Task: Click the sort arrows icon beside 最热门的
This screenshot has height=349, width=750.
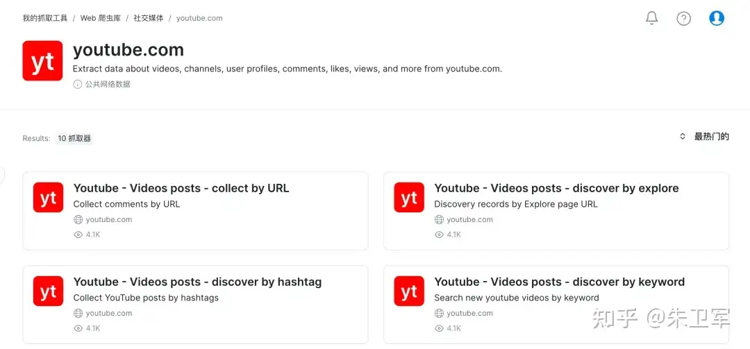Action: 683,137
